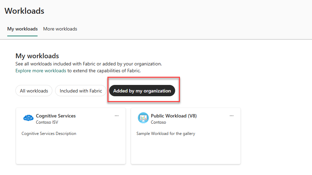Image resolution: width=312 pixels, height=175 pixels.
Task: Open more options for Cognitive Services card
Action: point(117,116)
